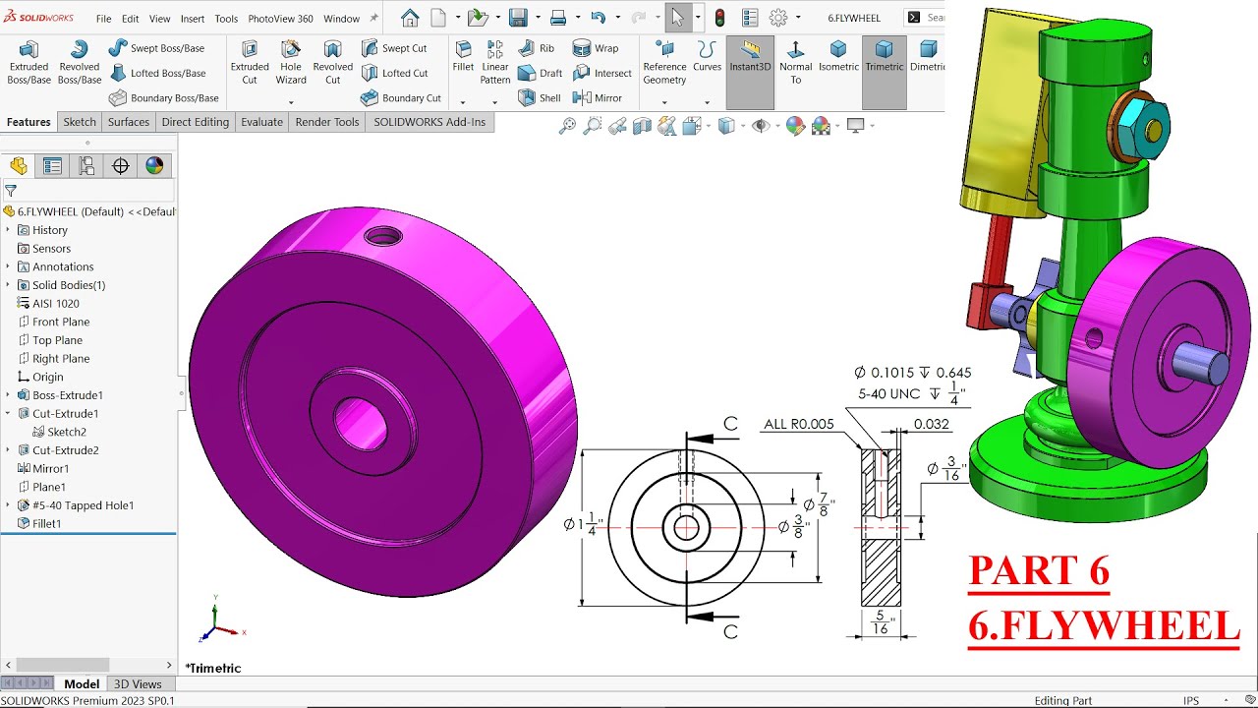1258x708 pixels.
Task: Select the Revolved Boss/Base tool
Action: click(80, 63)
